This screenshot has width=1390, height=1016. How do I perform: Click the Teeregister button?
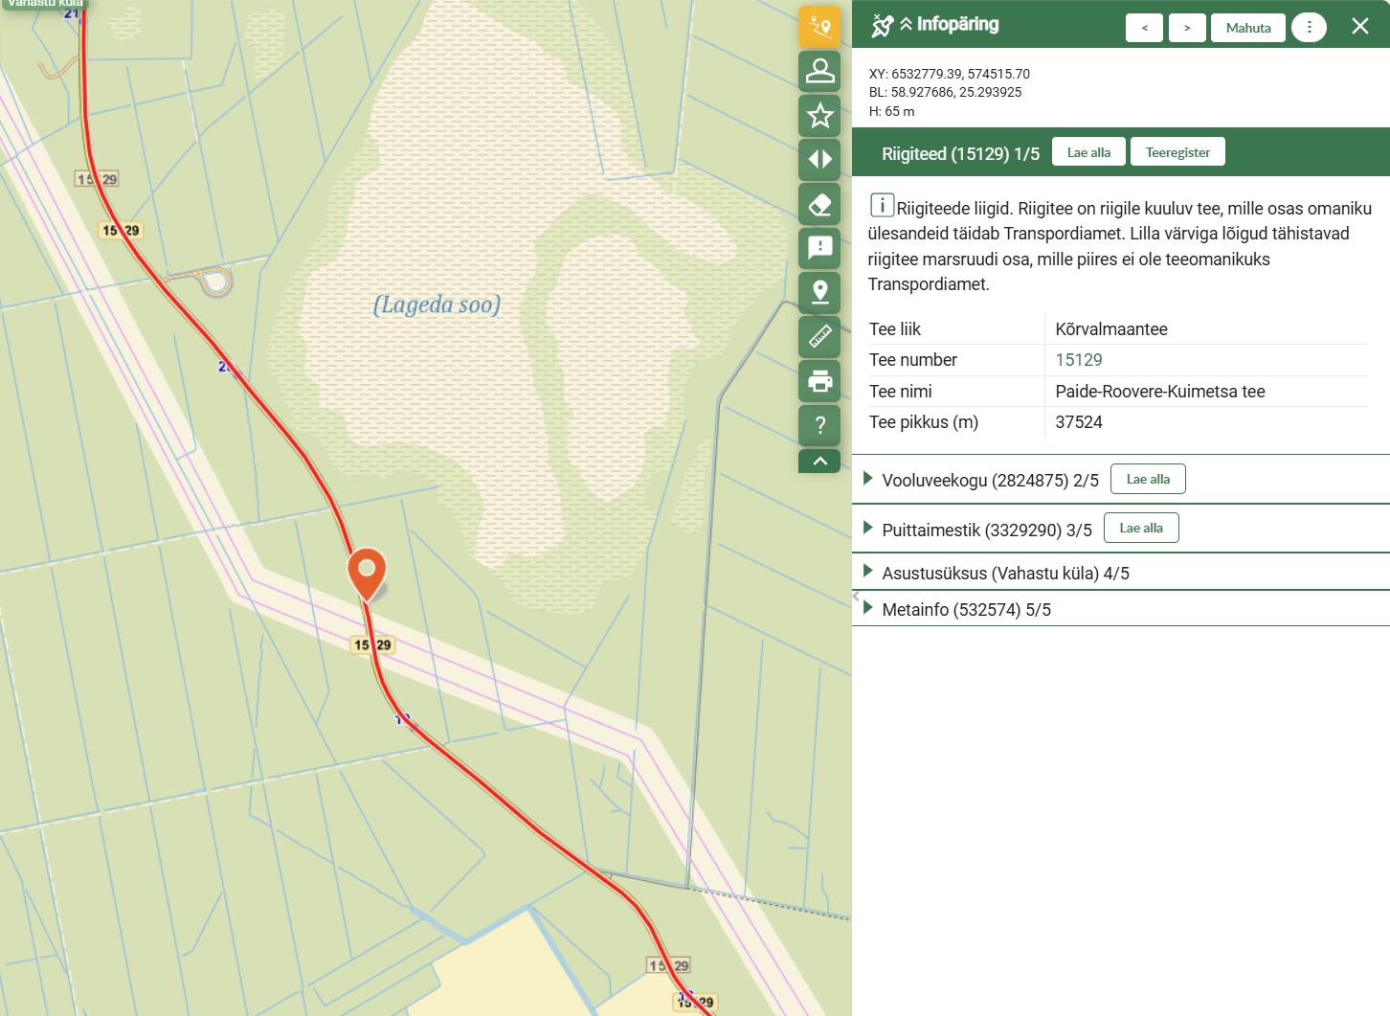point(1177,152)
